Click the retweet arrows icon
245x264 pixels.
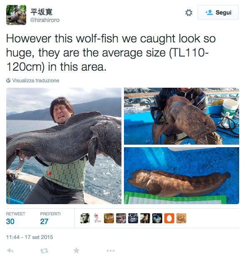pyautogui.click(x=45, y=251)
